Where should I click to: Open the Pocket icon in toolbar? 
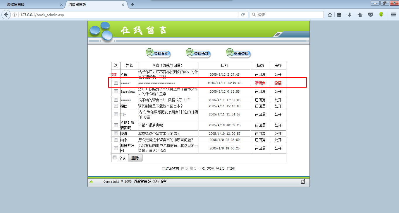(371, 15)
